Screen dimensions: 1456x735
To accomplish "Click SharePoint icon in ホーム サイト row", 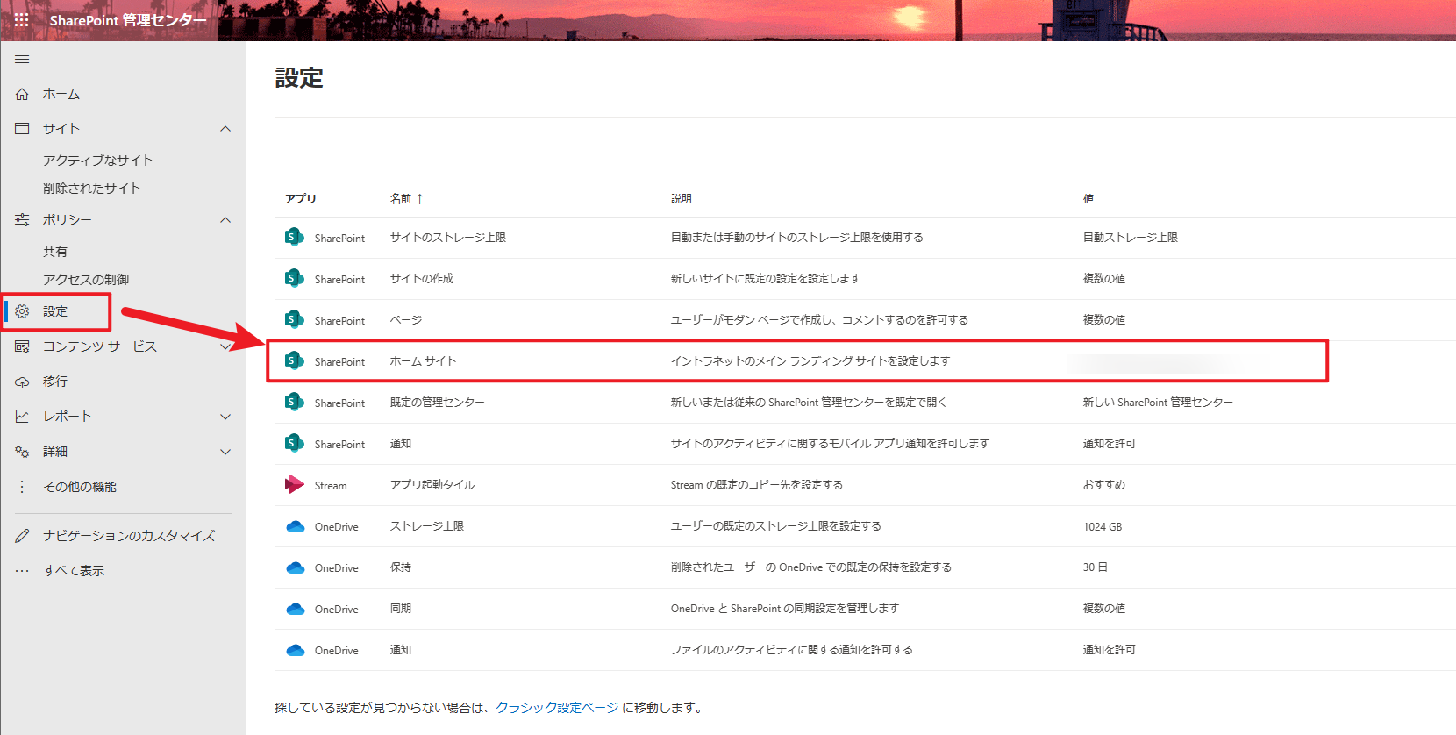I will click(x=295, y=360).
